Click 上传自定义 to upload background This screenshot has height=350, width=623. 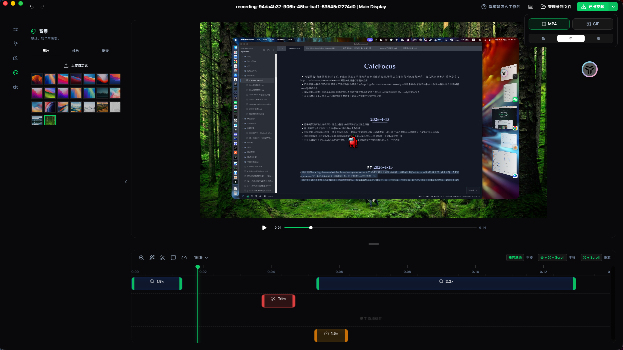[76, 66]
